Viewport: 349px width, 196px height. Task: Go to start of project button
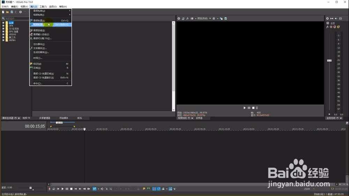pyautogui.click(x=76, y=189)
